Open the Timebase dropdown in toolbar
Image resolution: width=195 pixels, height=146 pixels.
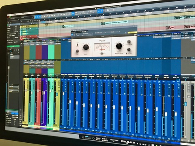click(85, 13)
